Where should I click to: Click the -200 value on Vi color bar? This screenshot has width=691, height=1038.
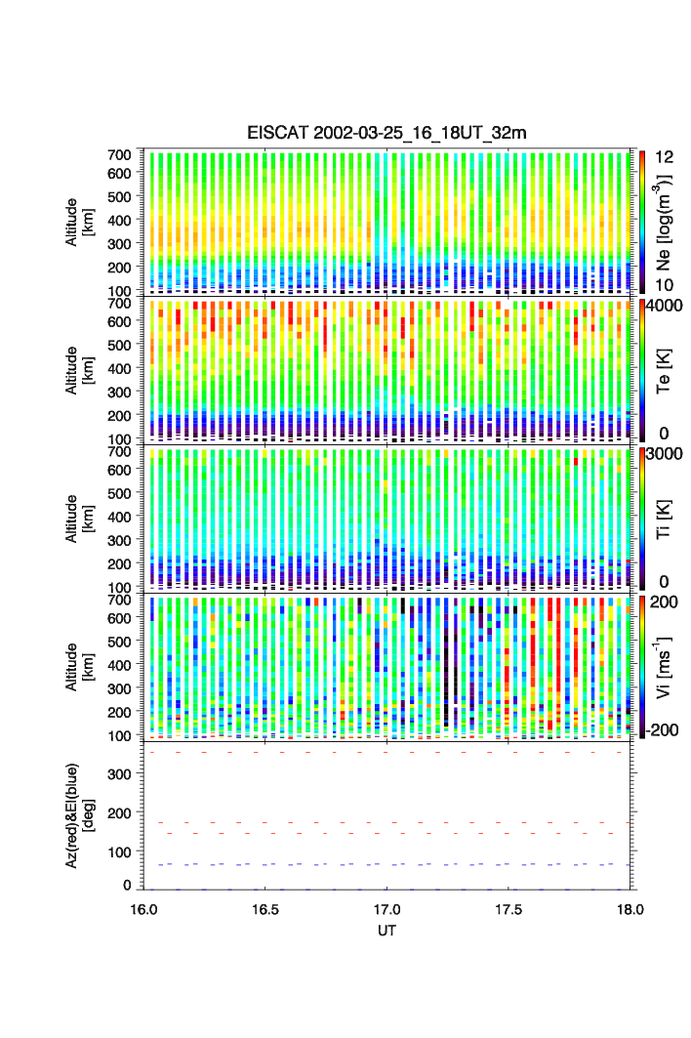666,730
